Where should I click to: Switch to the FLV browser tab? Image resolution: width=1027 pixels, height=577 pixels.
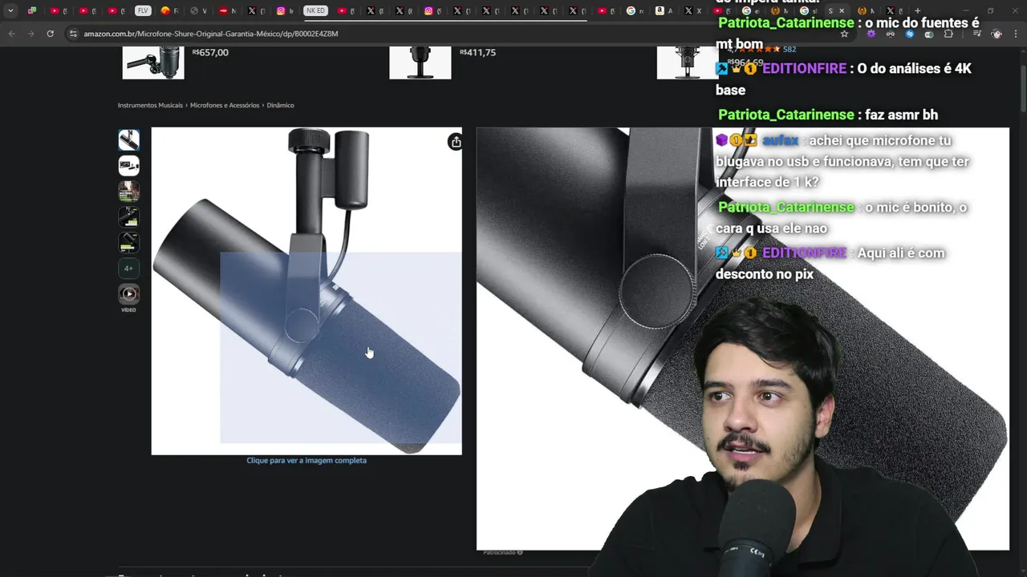coord(143,10)
